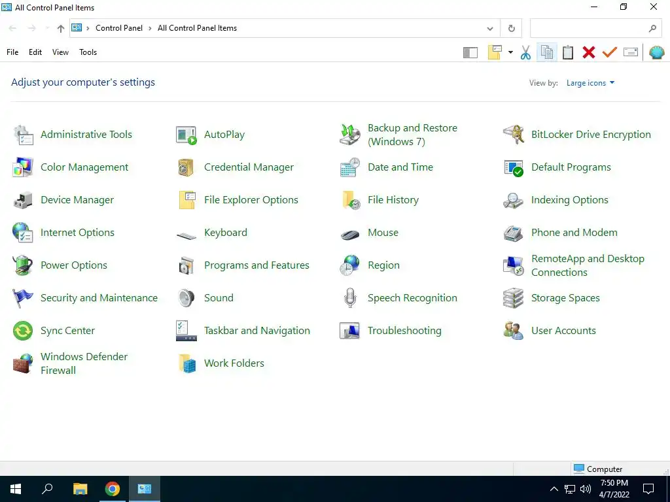Open the Default Programs icon

coord(513,167)
